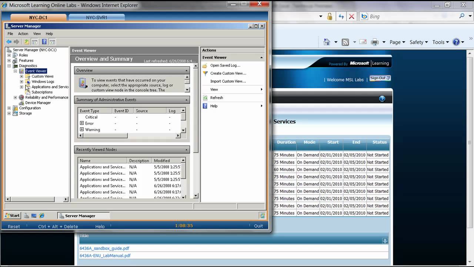The width and height of the screenshot is (474, 267).
Task: Click the Device Manager node icon
Action: pyautogui.click(x=21, y=103)
